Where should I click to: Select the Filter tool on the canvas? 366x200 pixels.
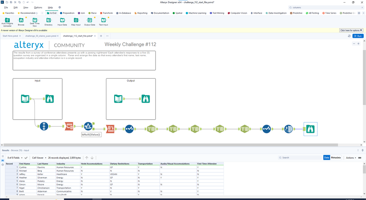tap(88, 126)
